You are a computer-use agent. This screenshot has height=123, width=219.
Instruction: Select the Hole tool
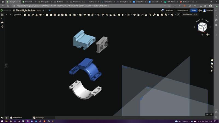66,15
